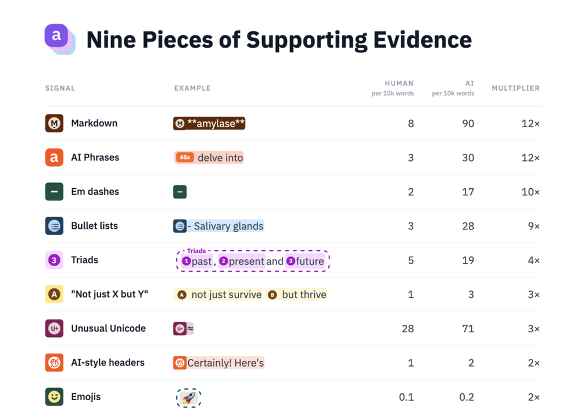Click the '**amylase**' example tag

[209, 123]
